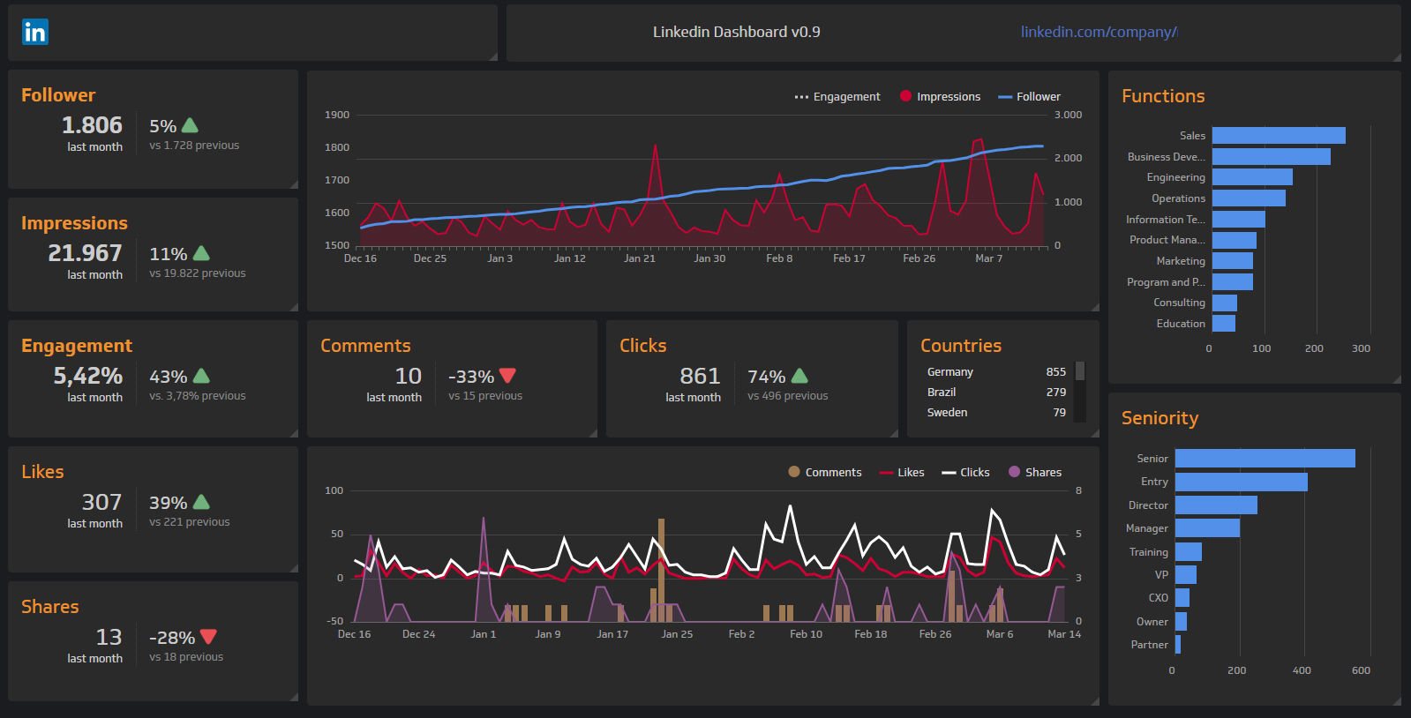Click the brown Comments legend entry
The image size is (1411, 718).
[x=824, y=473]
